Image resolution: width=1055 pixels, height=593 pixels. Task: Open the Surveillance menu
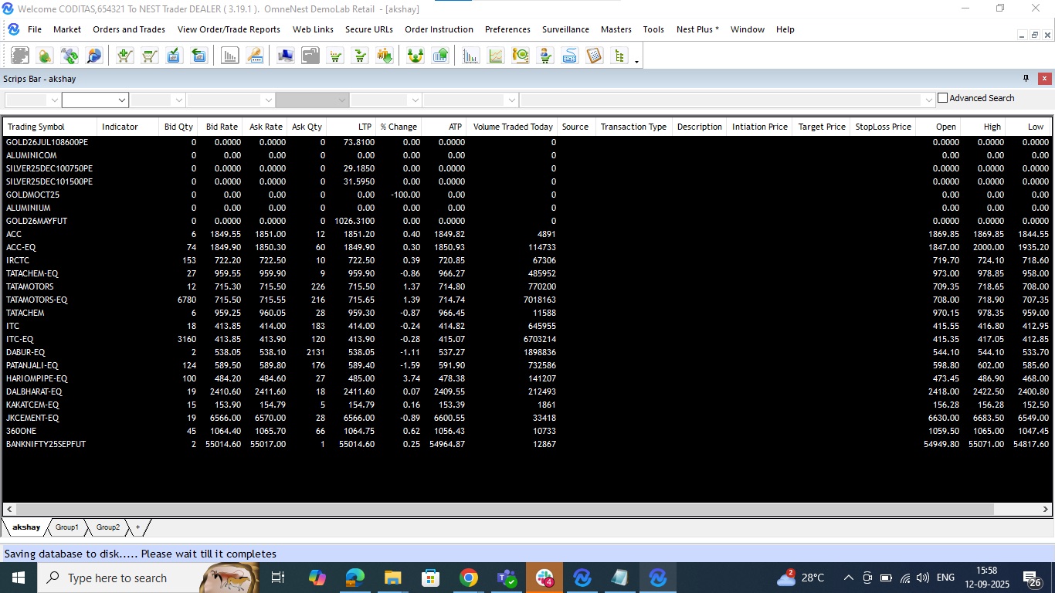pos(565,29)
